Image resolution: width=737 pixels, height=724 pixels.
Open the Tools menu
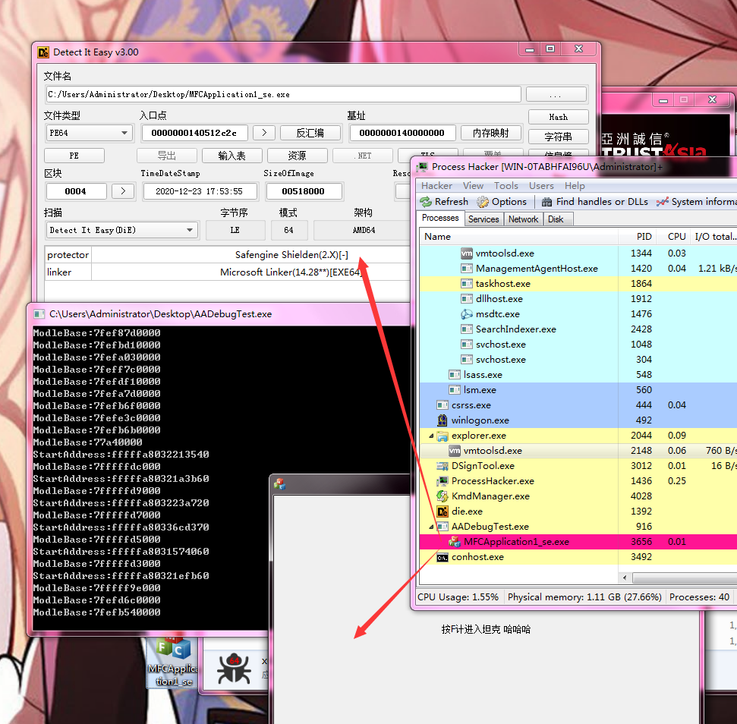click(x=506, y=186)
